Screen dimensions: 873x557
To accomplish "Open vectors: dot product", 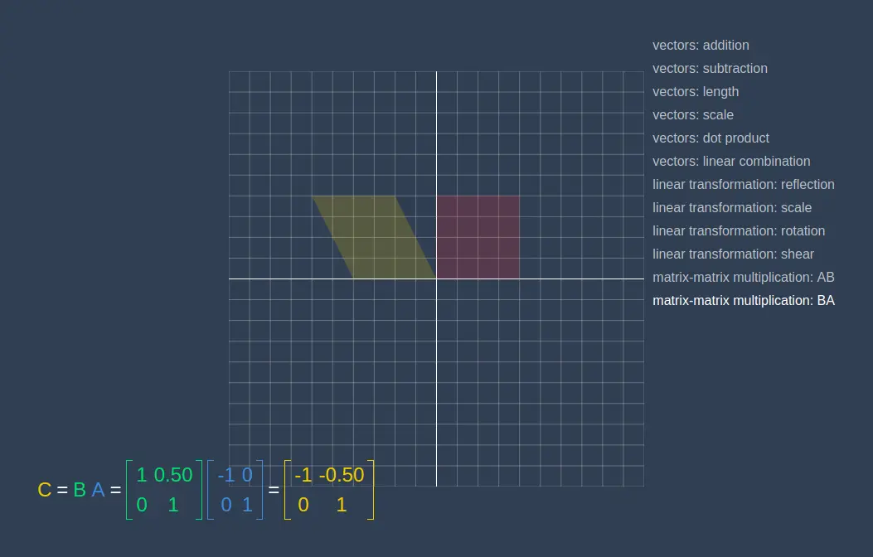I will [711, 138].
